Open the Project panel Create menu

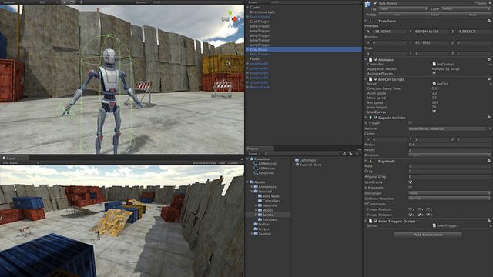[x=254, y=154]
